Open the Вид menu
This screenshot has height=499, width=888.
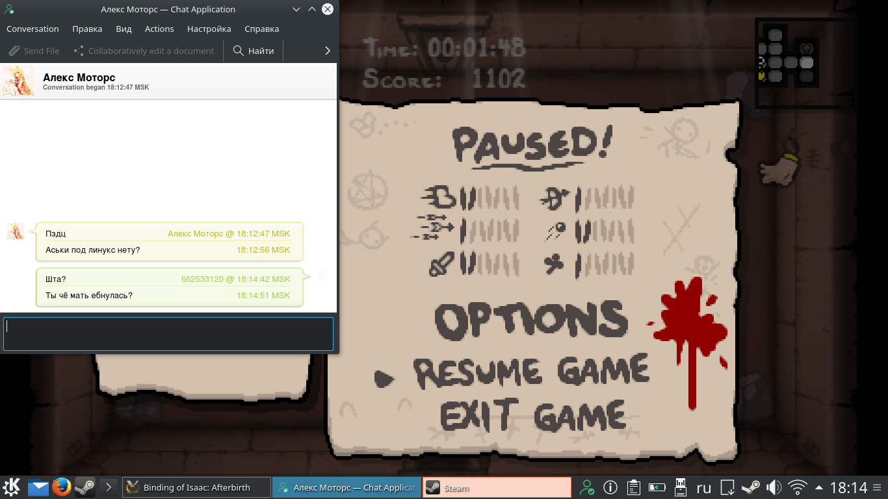(124, 29)
